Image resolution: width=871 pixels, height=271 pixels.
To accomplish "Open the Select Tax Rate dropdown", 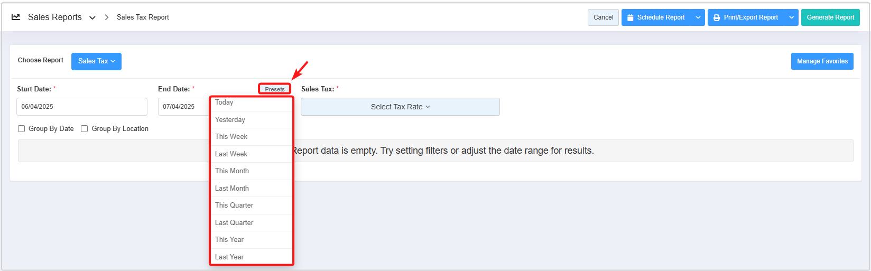I will click(400, 107).
